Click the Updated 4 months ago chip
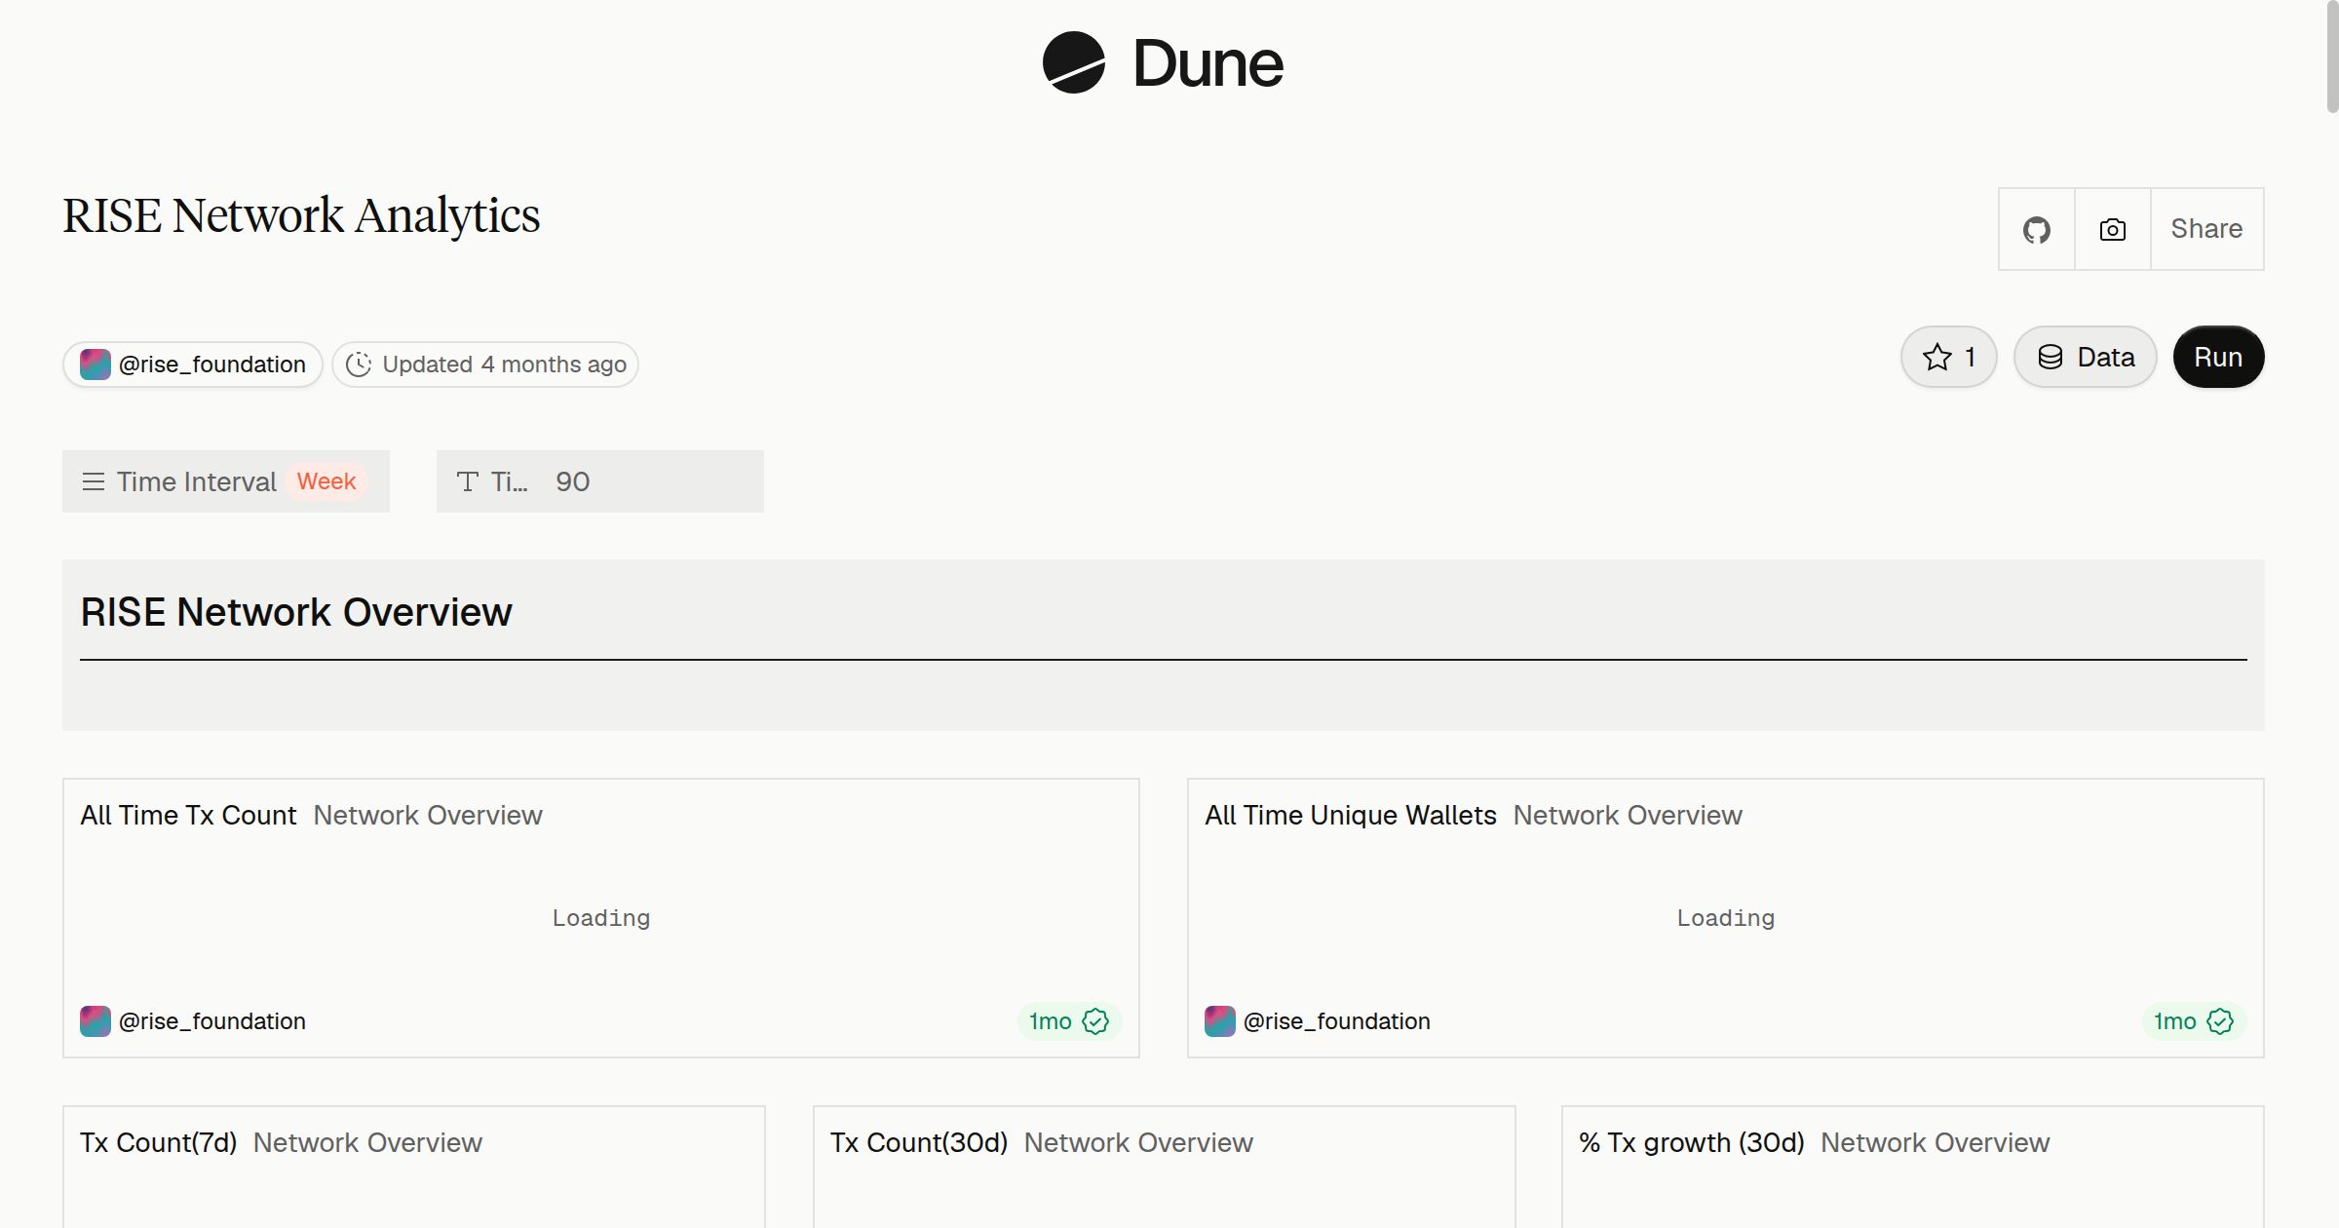This screenshot has height=1228, width=2339. (x=485, y=365)
